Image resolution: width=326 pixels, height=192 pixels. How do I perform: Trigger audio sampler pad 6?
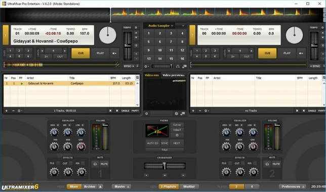(x=159, y=42)
